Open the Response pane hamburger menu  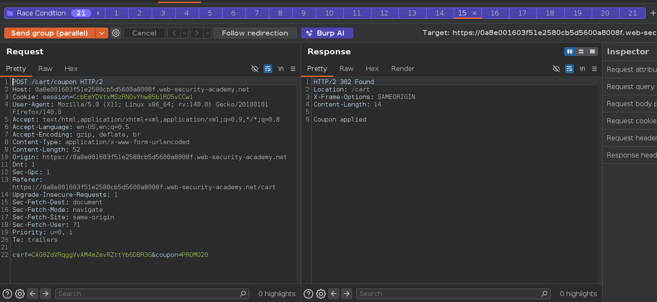[x=594, y=69]
